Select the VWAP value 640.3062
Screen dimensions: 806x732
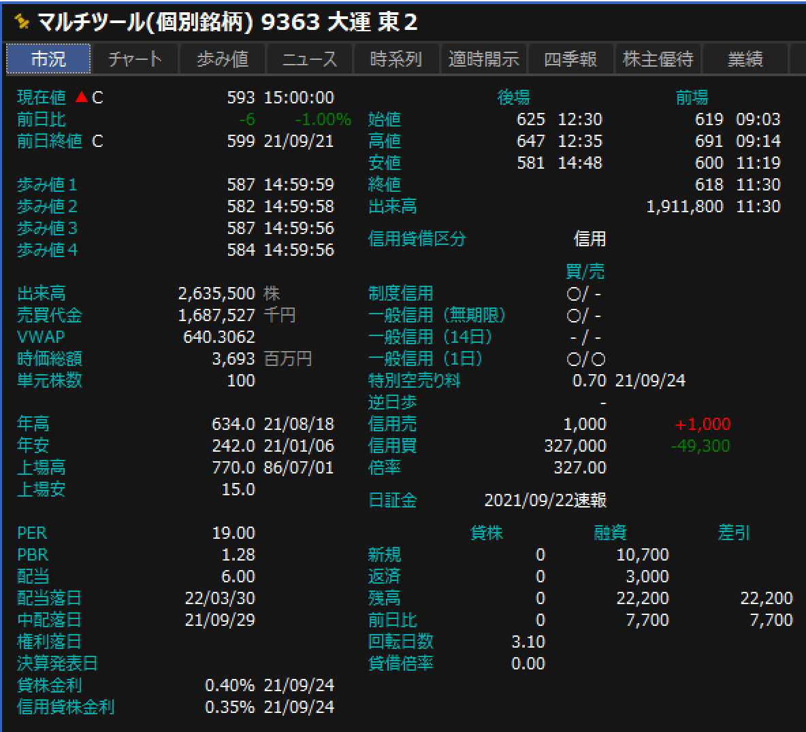(219, 337)
